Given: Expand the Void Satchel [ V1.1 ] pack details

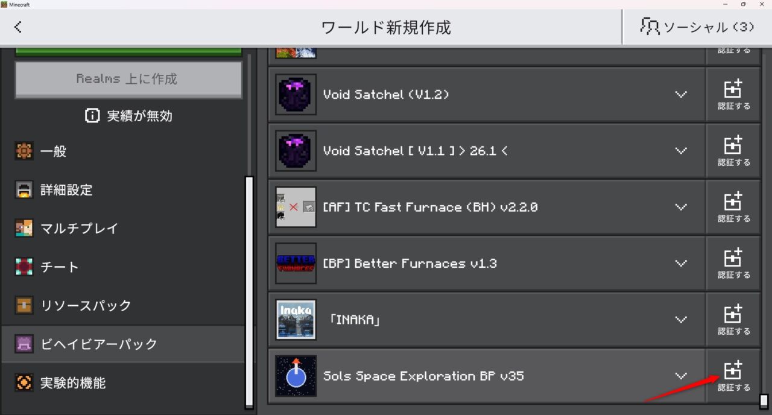Looking at the screenshot, I should pos(681,151).
